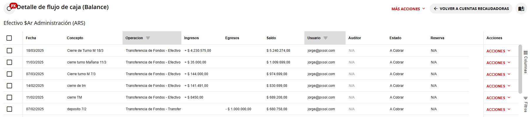
Task: Expand the MÁS ACCIONES dropdown
Action: coord(408,9)
